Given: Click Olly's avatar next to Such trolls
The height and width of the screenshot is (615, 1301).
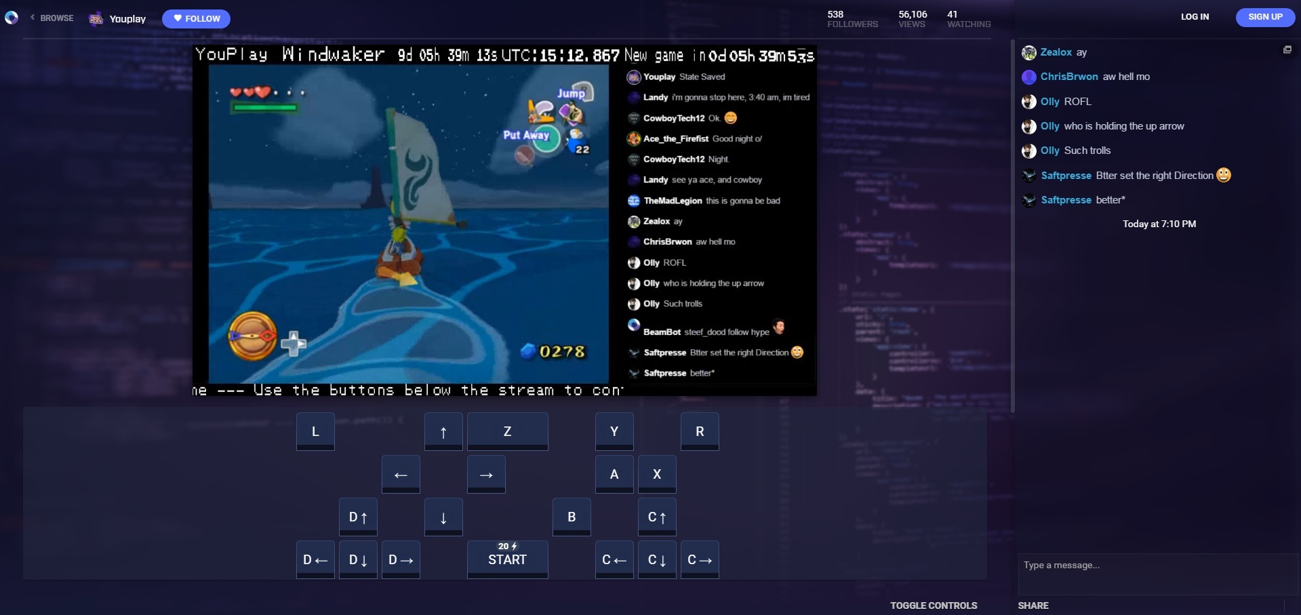Looking at the screenshot, I should coord(1028,151).
